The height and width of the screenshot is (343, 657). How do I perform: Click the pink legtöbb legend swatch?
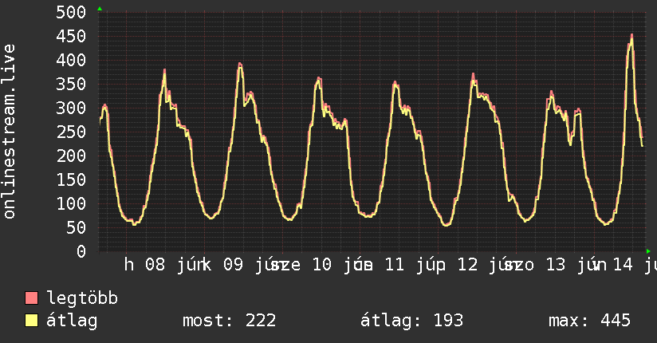[31, 298]
